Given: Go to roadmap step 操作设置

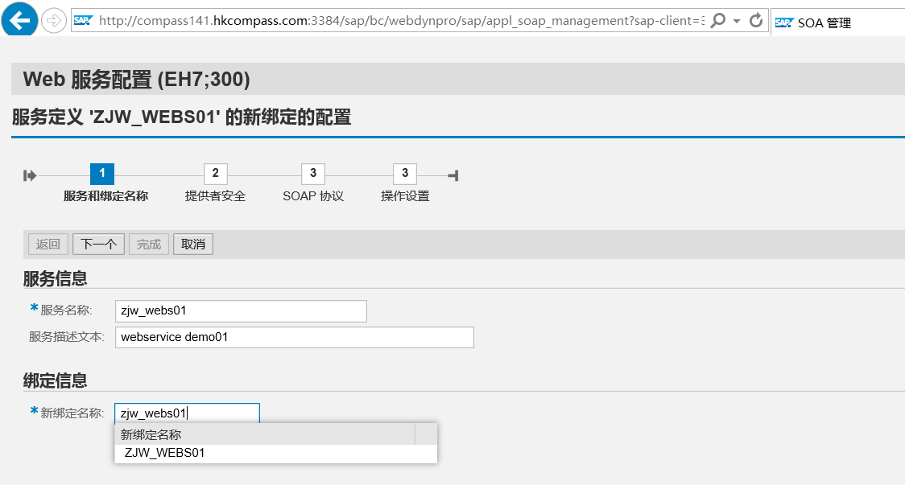Looking at the screenshot, I should point(405,174).
